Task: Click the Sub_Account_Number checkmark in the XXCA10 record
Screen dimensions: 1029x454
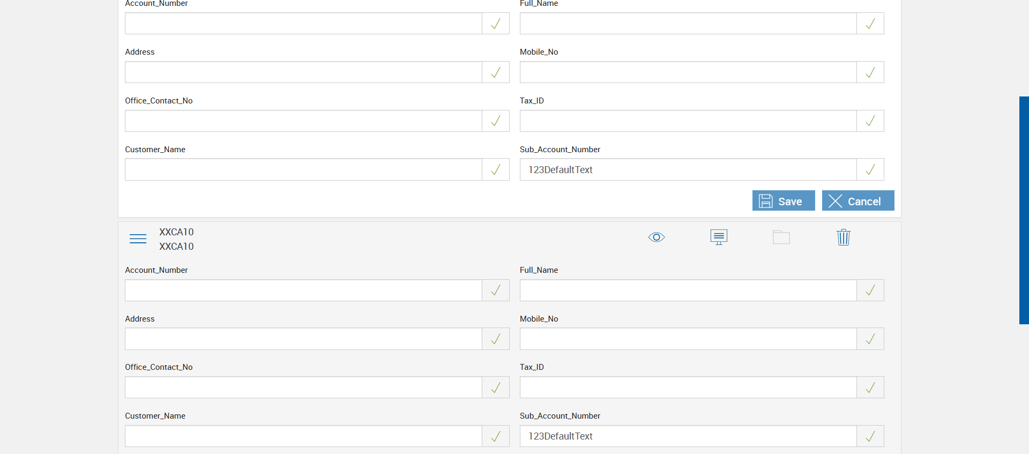Action: (870, 436)
